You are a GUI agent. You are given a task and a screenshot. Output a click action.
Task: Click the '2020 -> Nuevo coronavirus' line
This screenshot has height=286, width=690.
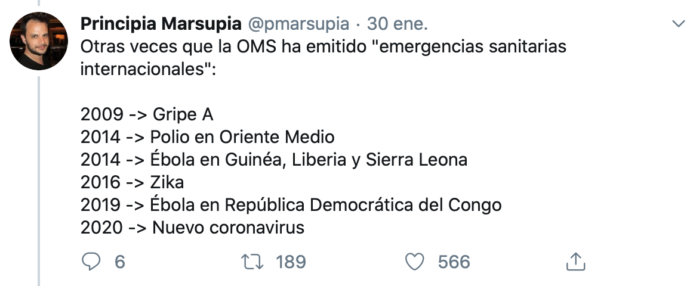pos(192,228)
